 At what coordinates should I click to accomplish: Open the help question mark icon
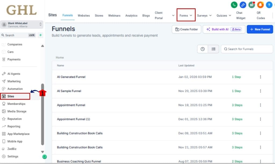(269, 5)
